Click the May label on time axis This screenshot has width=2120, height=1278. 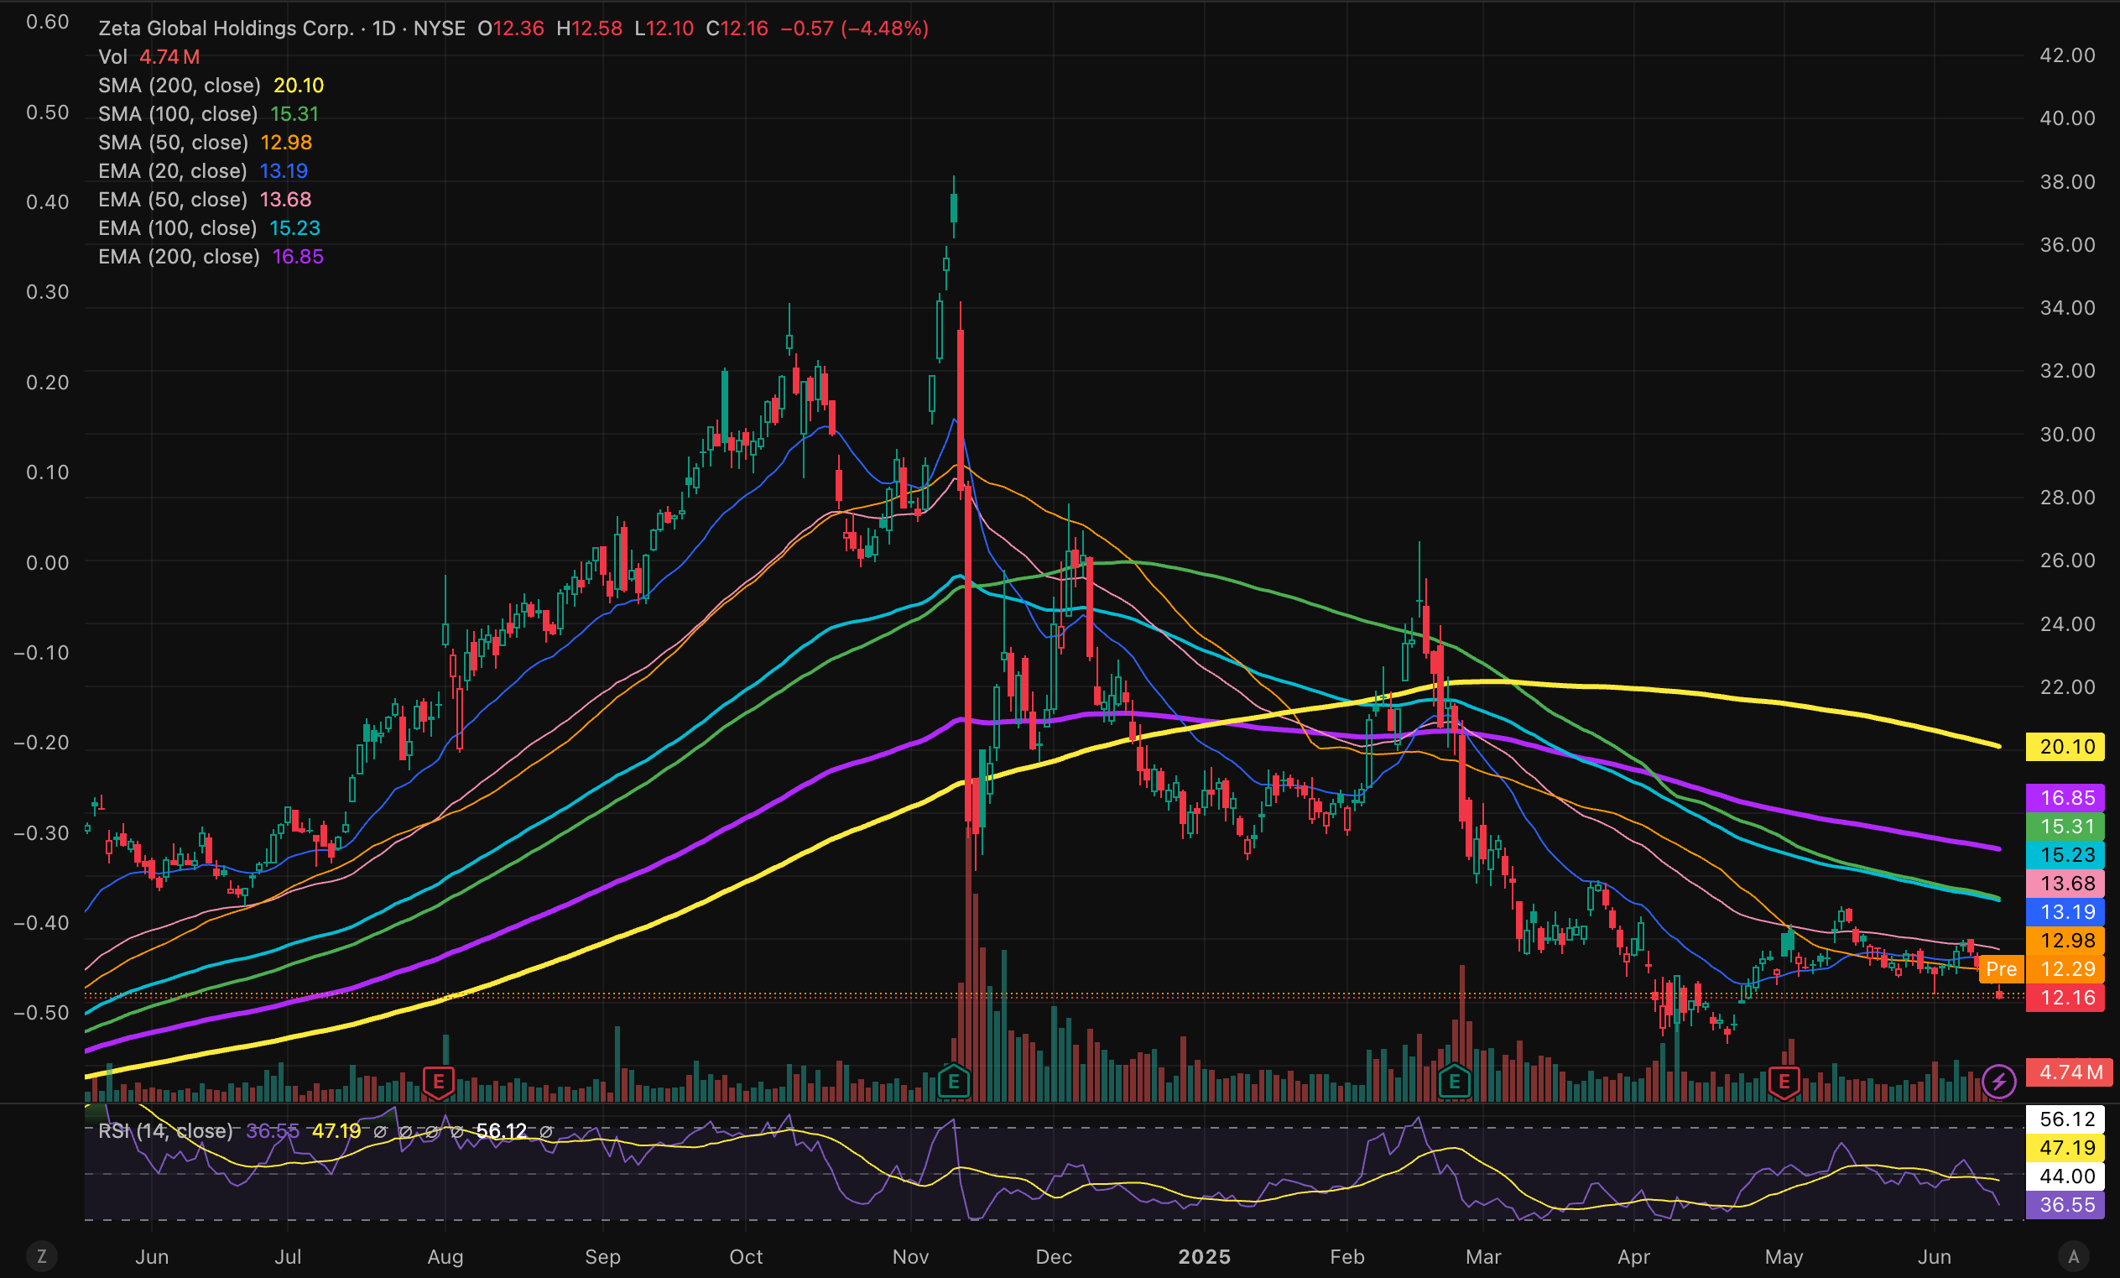[1784, 1256]
